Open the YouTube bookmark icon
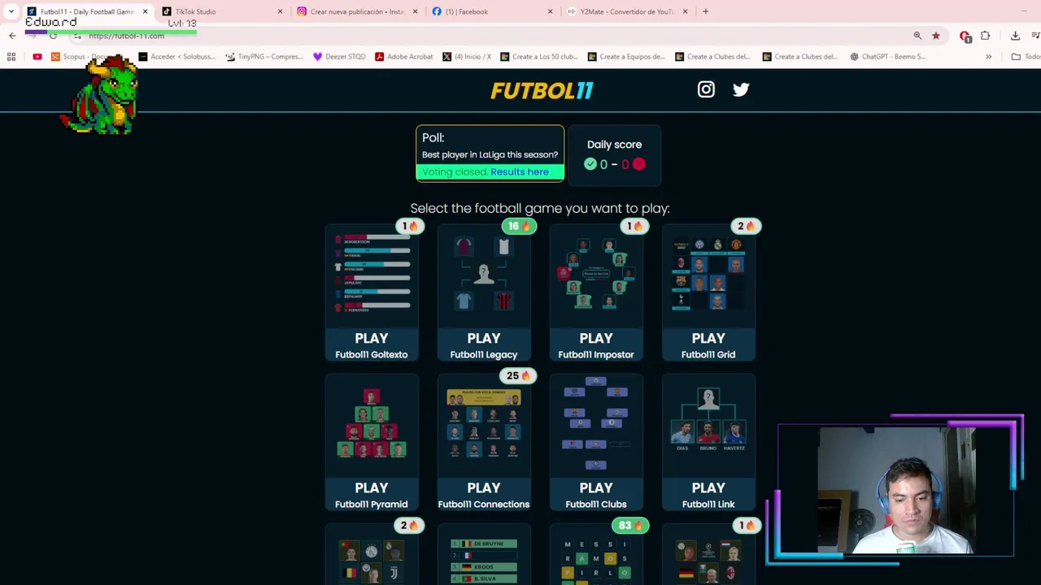Image resolution: width=1041 pixels, height=585 pixels. tap(37, 57)
